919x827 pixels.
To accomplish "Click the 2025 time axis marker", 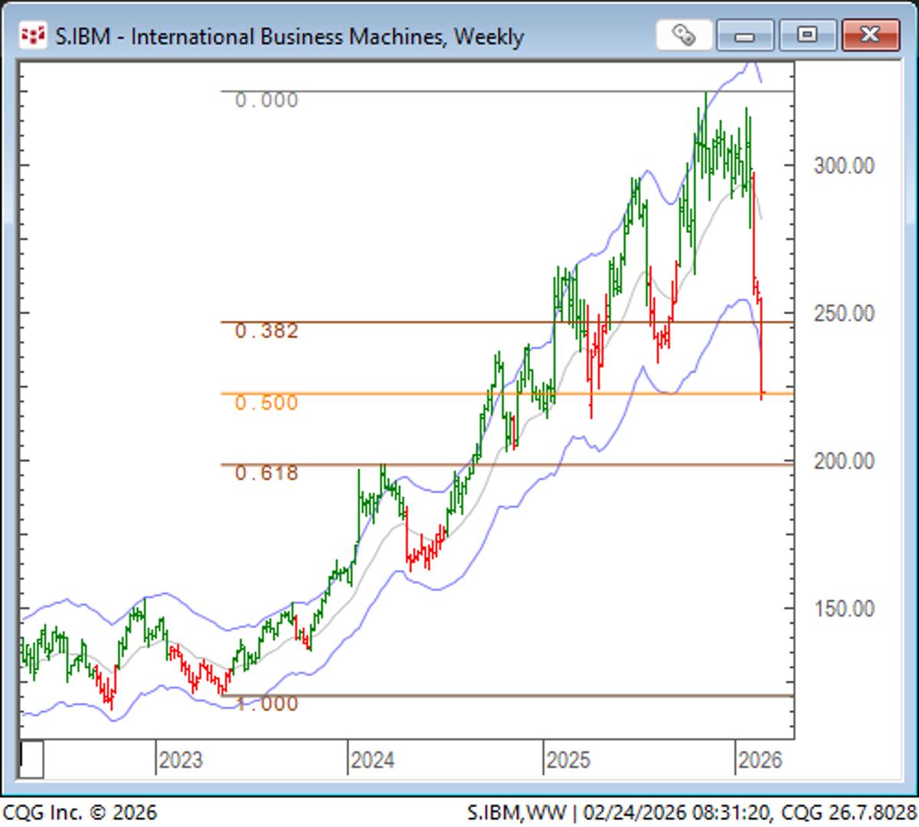I will [568, 760].
